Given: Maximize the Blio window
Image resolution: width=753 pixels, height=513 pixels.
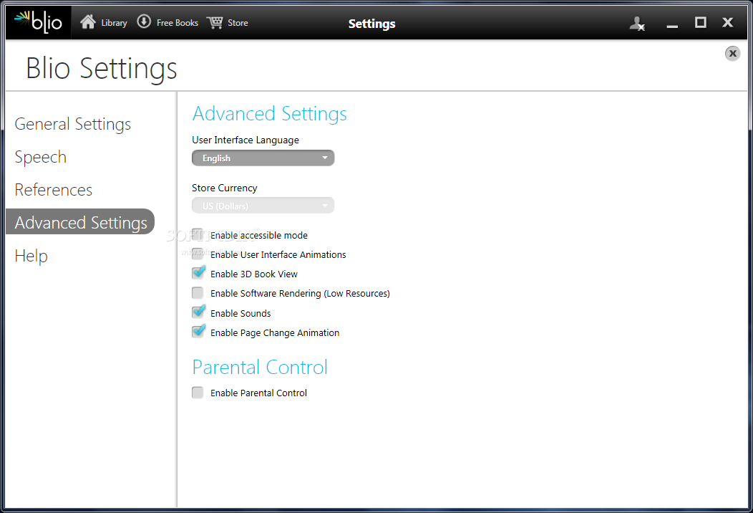Looking at the screenshot, I should pyautogui.click(x=700, y=22).
